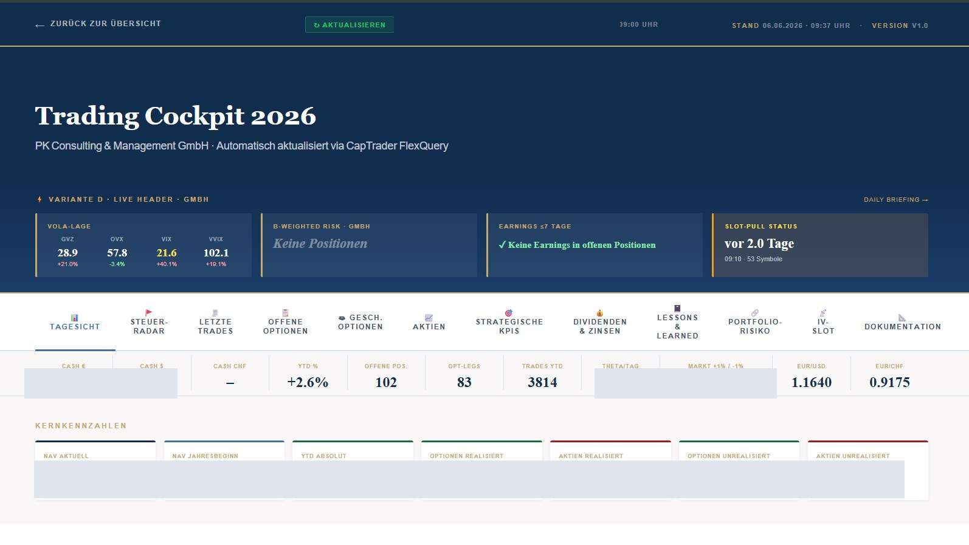Click the Kernkennzahlen section heading
Viewport: 969px width, 545px height.
click(81, 426)
